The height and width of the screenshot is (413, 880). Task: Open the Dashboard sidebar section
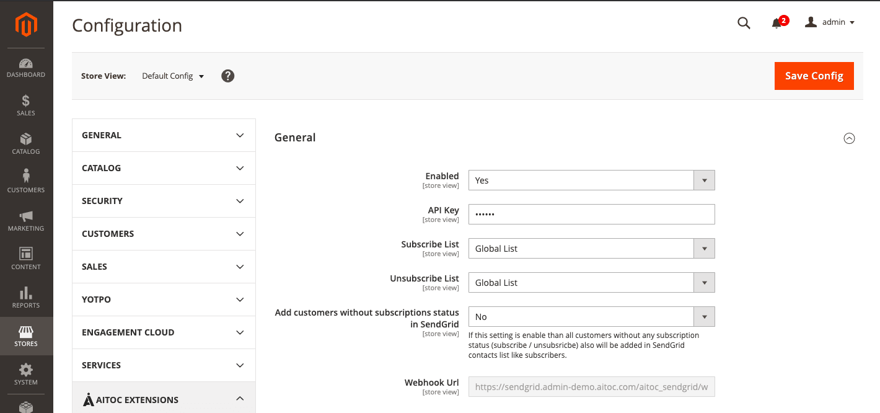point(26,68)
